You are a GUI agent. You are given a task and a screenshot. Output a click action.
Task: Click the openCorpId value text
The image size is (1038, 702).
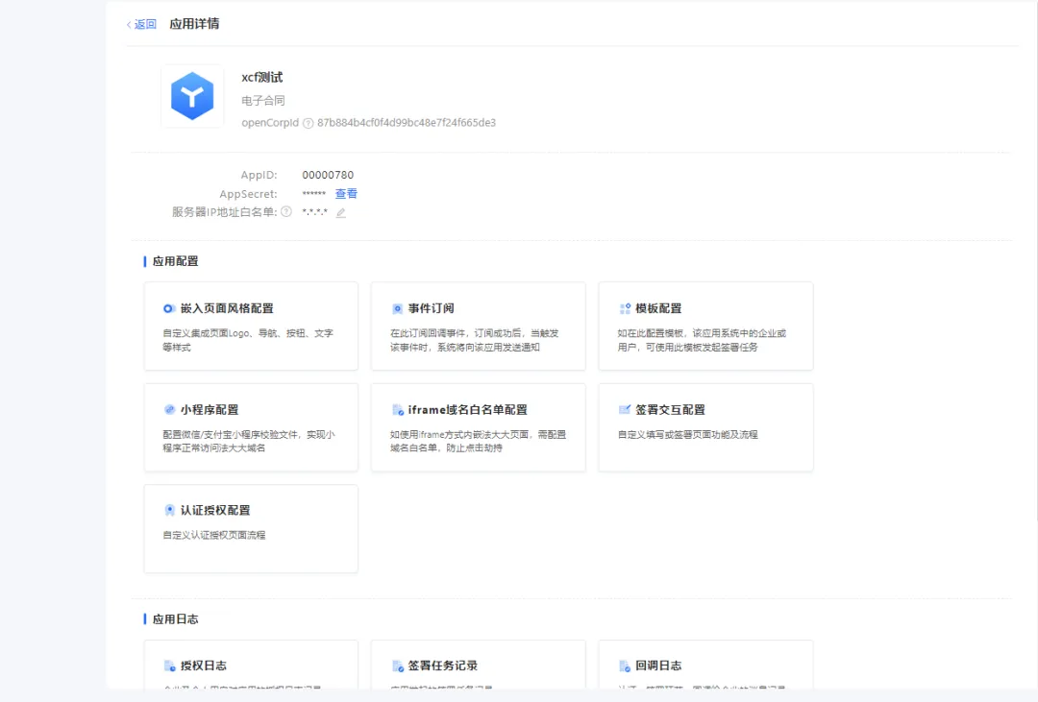(407, 123)
